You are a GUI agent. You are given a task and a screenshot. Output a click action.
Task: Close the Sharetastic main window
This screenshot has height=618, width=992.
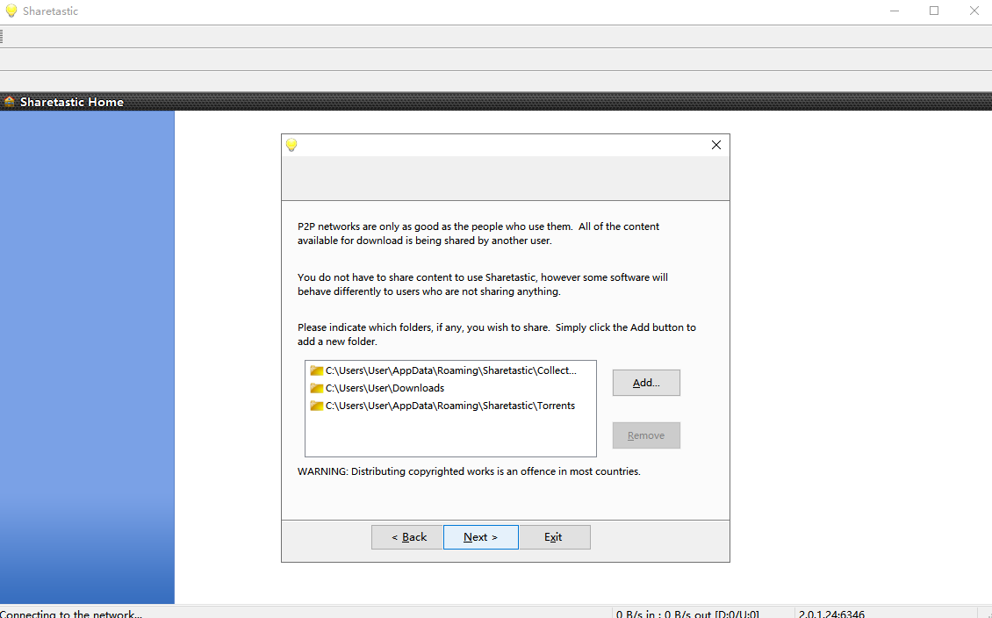(974, 11)
